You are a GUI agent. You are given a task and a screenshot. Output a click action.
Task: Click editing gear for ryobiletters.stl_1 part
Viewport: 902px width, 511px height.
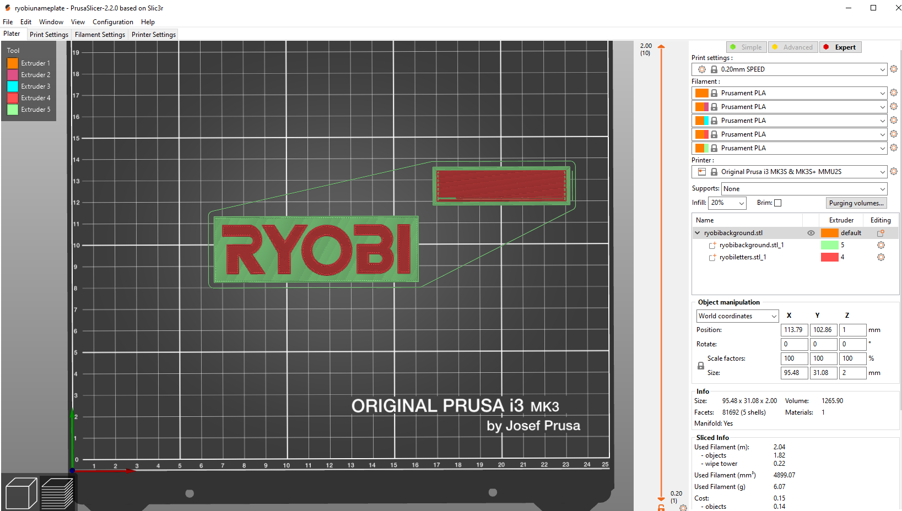(x=881, y=257)
